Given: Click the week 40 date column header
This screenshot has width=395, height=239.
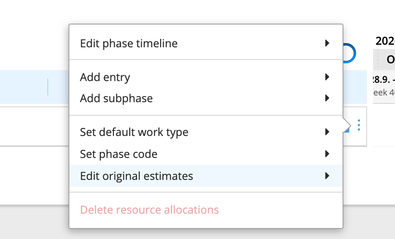Looking at the screenshot, I should 384,86.
